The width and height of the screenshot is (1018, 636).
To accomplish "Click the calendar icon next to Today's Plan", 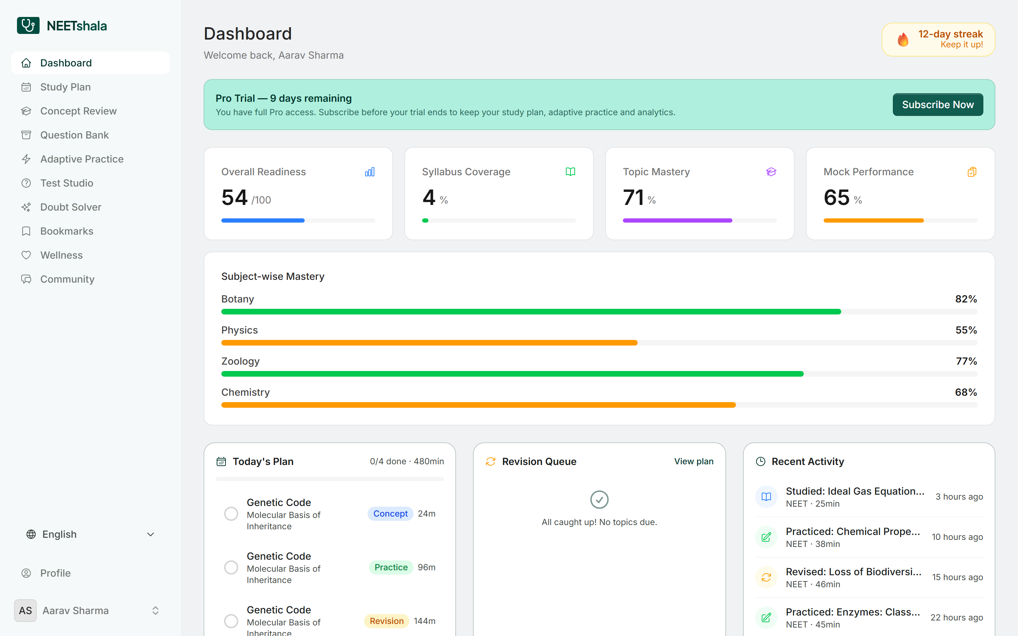I will coord(221,461).
